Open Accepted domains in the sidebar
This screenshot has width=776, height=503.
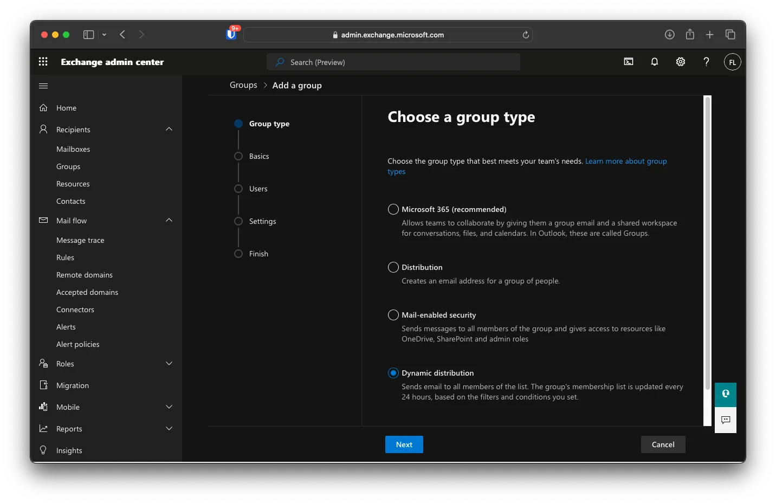pyautogui.click(x=87, y=292)
